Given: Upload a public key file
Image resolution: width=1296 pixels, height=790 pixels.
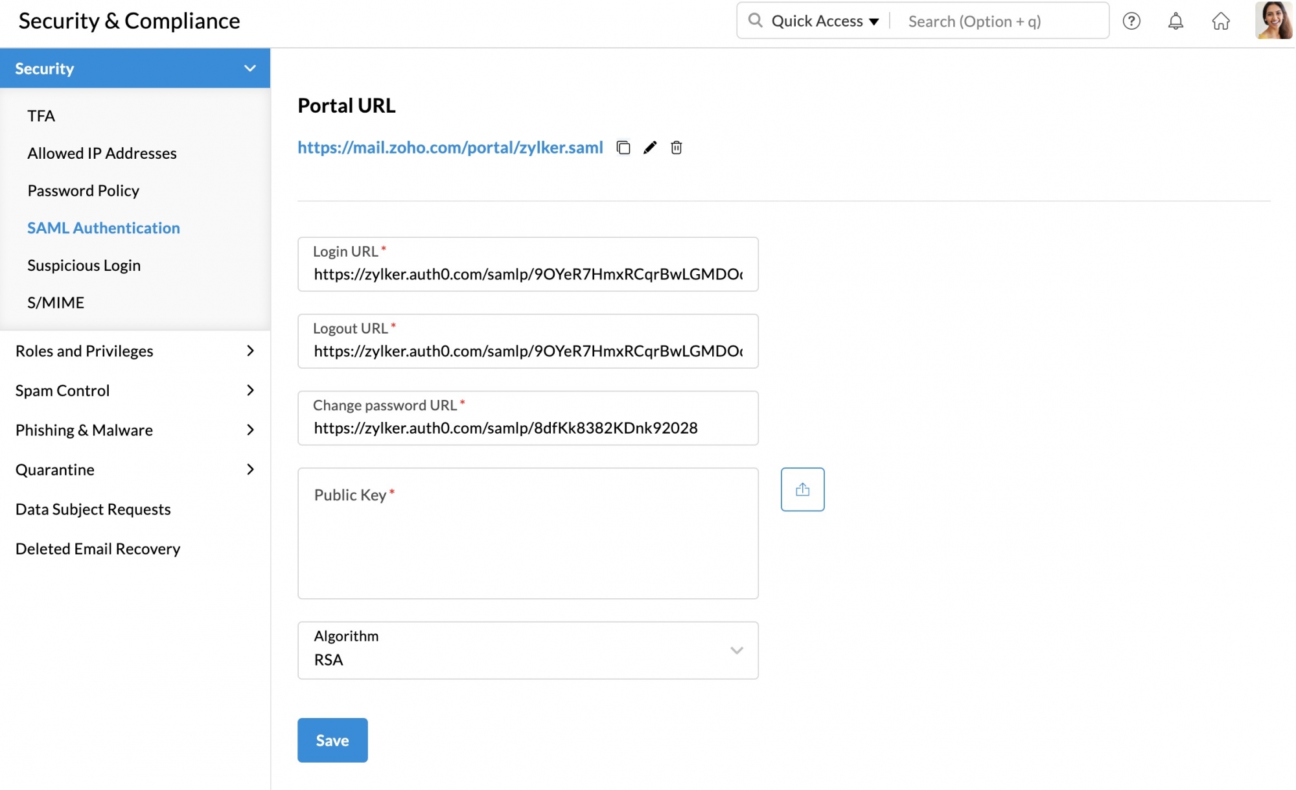Looking at the screenshot, I should coord(802,489).
